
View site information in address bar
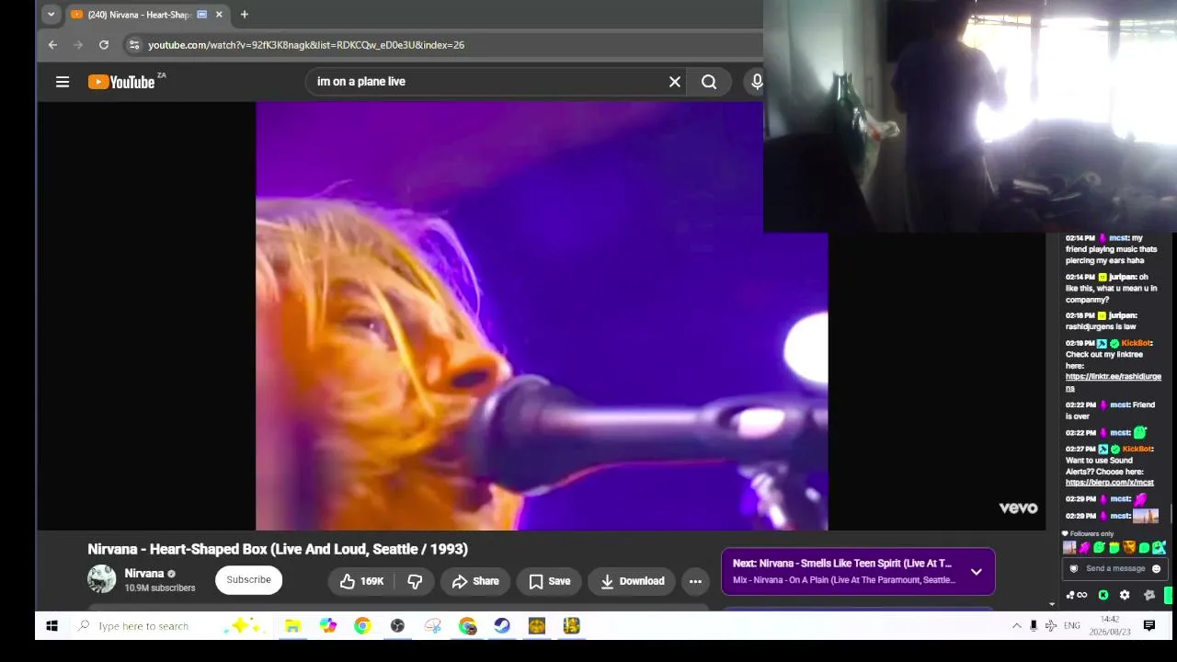pyautogui.click(x=134, y=45)
